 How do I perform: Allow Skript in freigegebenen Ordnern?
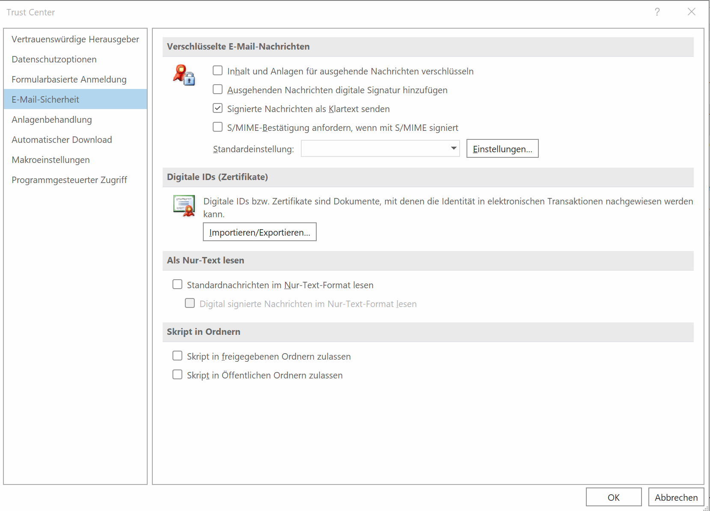tap(177, 356)
